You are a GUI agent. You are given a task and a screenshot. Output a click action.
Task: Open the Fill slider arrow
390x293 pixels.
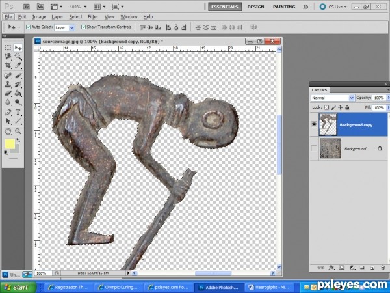[x=388, y=107]
